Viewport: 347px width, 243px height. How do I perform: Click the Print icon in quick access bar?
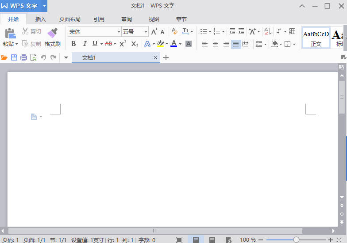tap(23, 57)
